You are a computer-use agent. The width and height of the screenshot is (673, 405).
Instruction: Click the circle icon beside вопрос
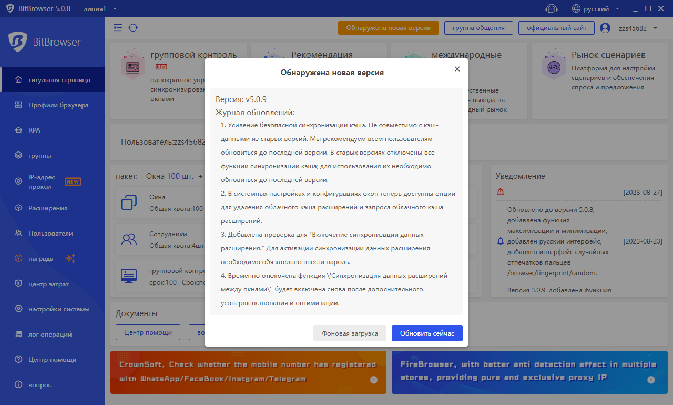pos(18,385)
